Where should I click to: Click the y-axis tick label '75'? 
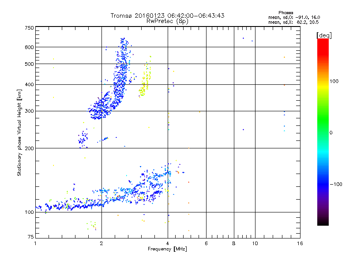(31, 237)
